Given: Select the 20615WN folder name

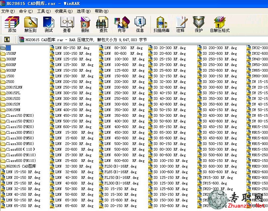Looking at the screenshot, I should [x=13, y=110].
